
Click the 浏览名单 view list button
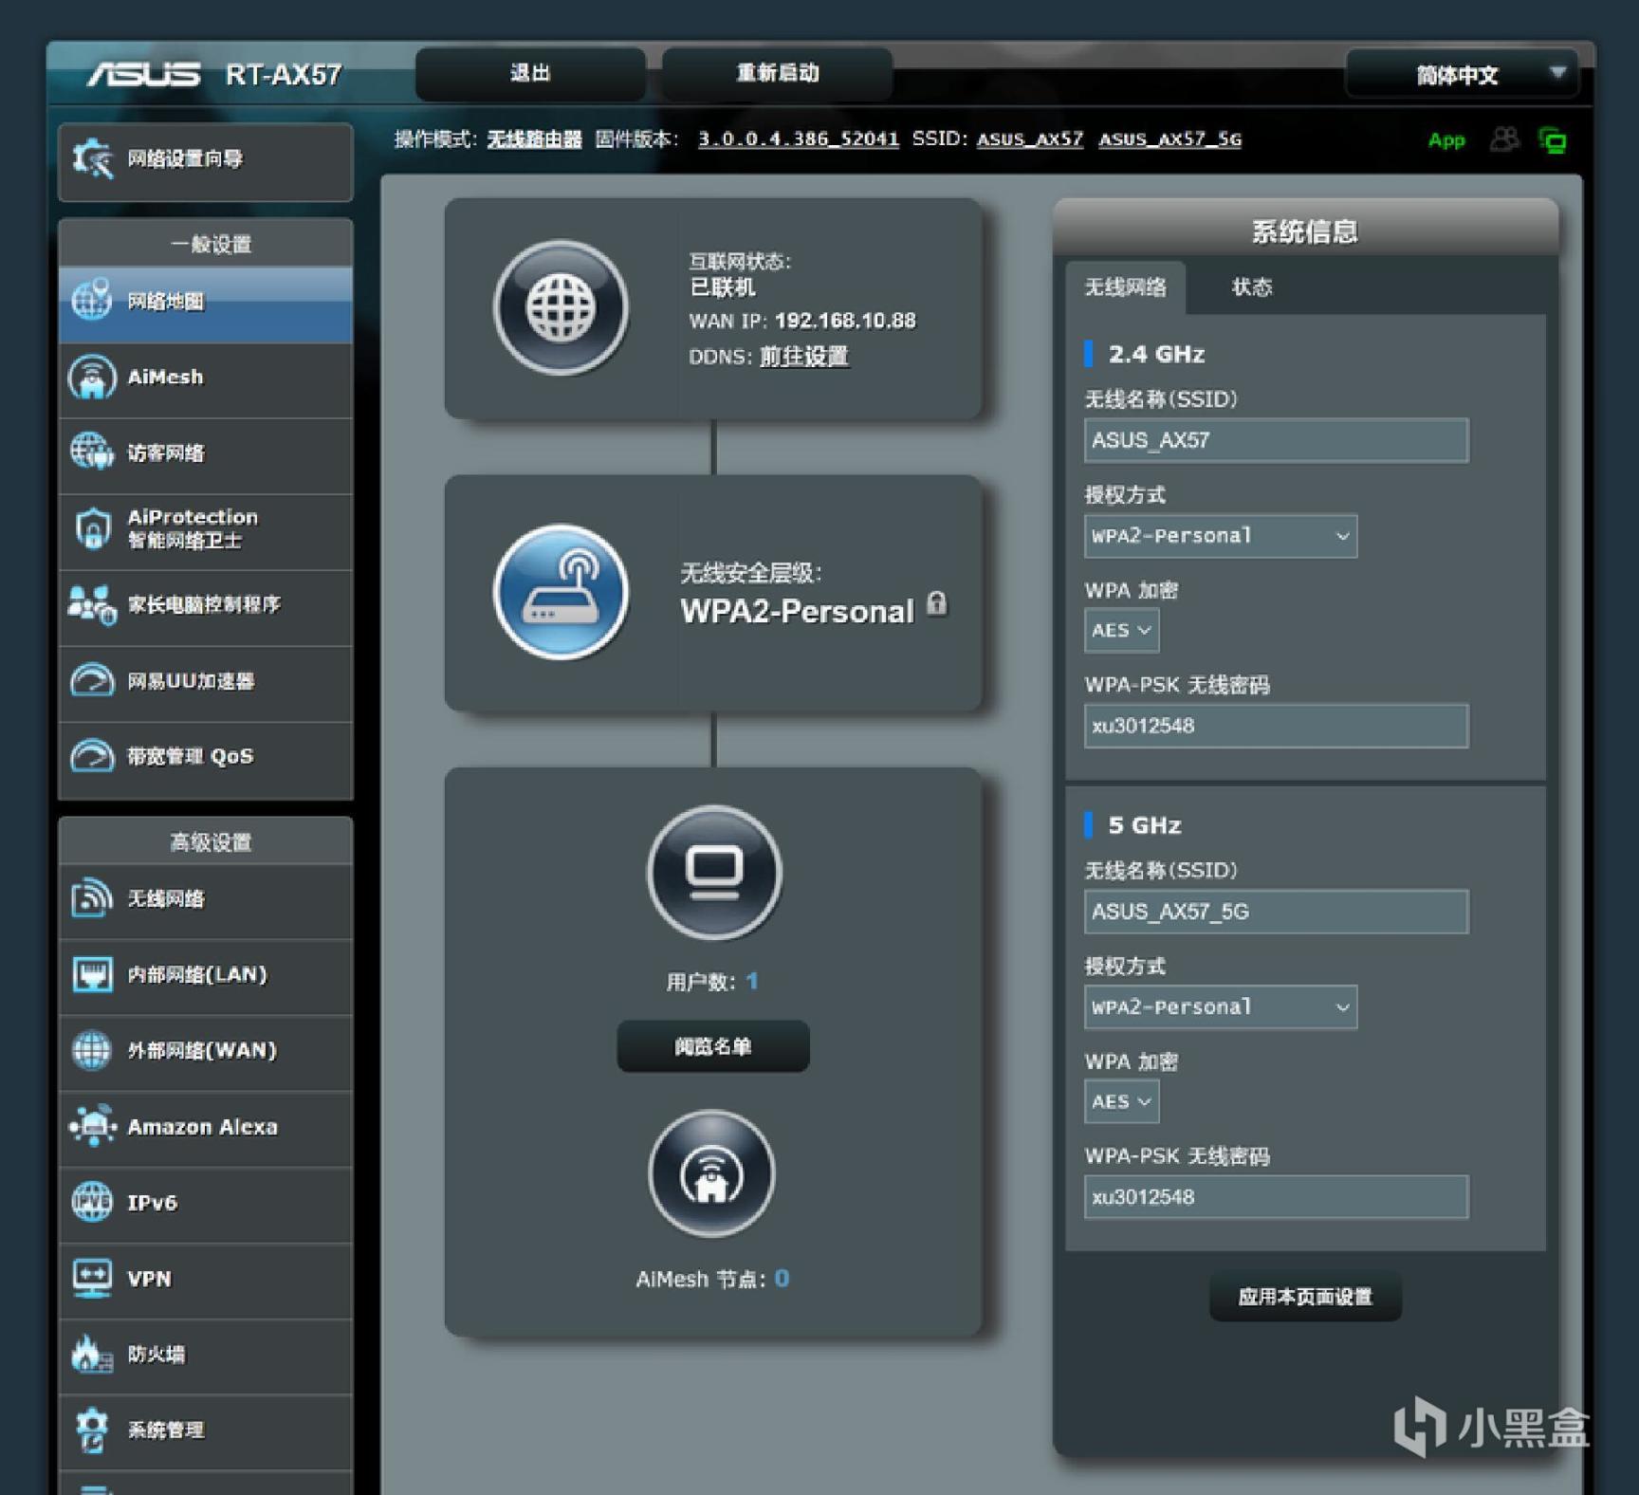click(x=713, y=1046)
